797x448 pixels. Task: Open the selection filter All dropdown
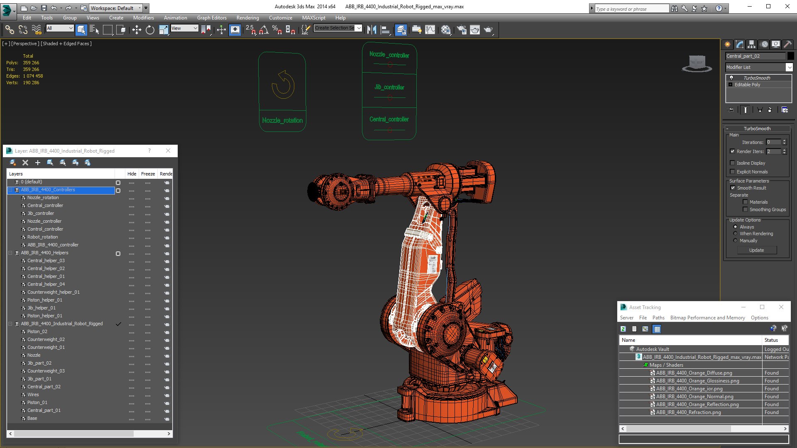click(60, 28)
